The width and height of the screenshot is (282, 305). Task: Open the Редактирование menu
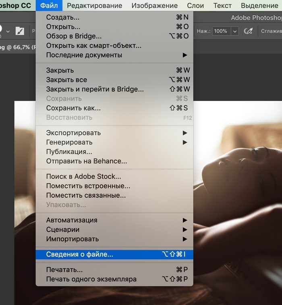(x=95, y=6)
